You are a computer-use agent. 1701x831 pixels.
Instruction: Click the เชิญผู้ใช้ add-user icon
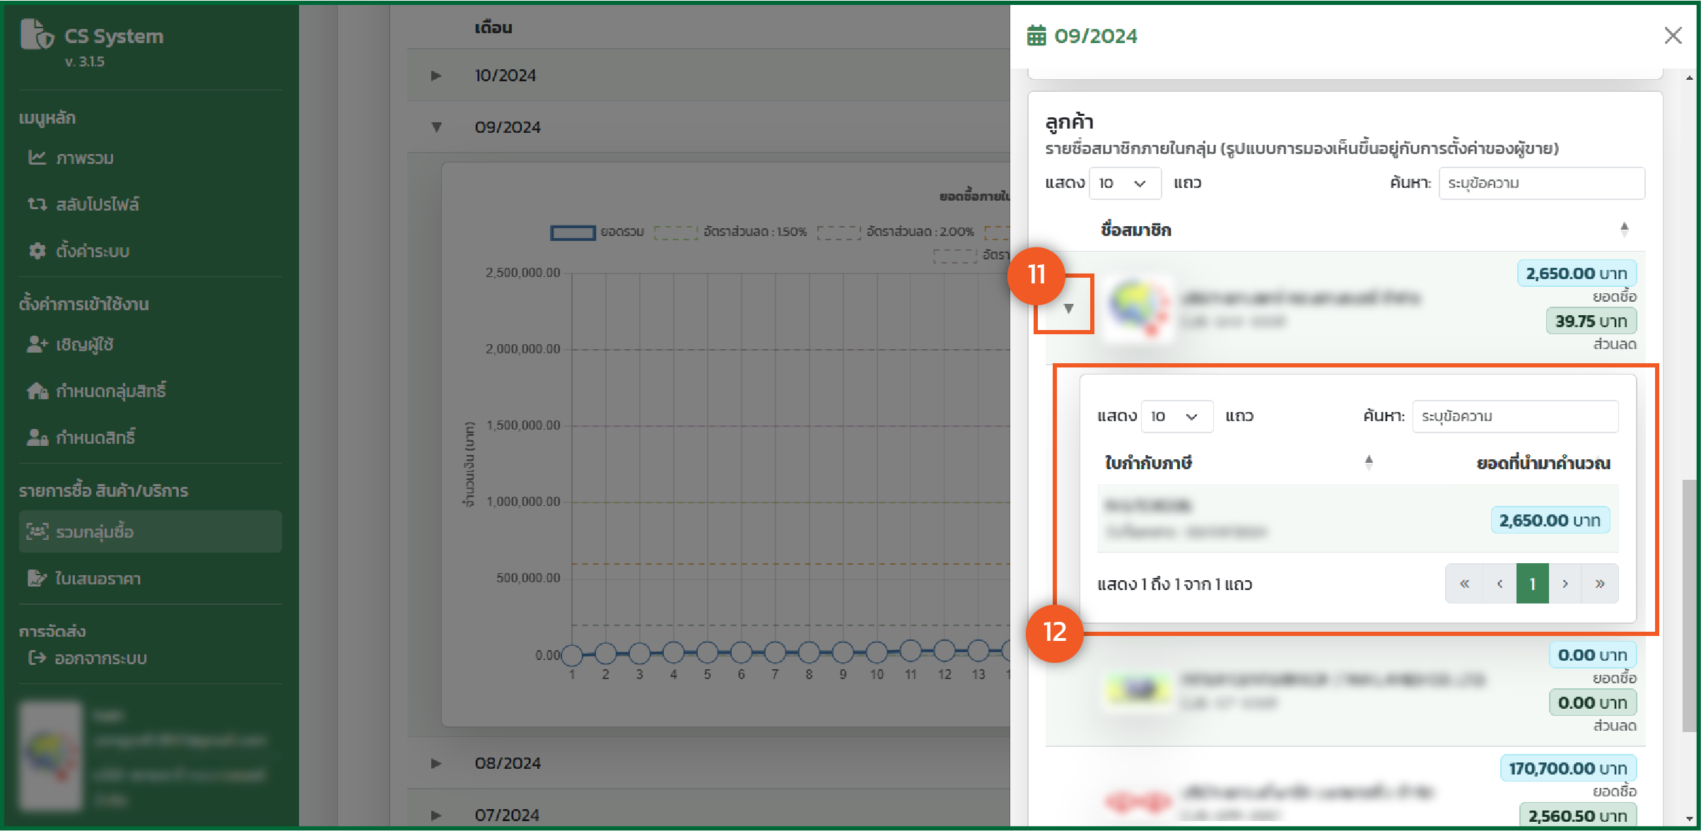click(x=37, y=344)
